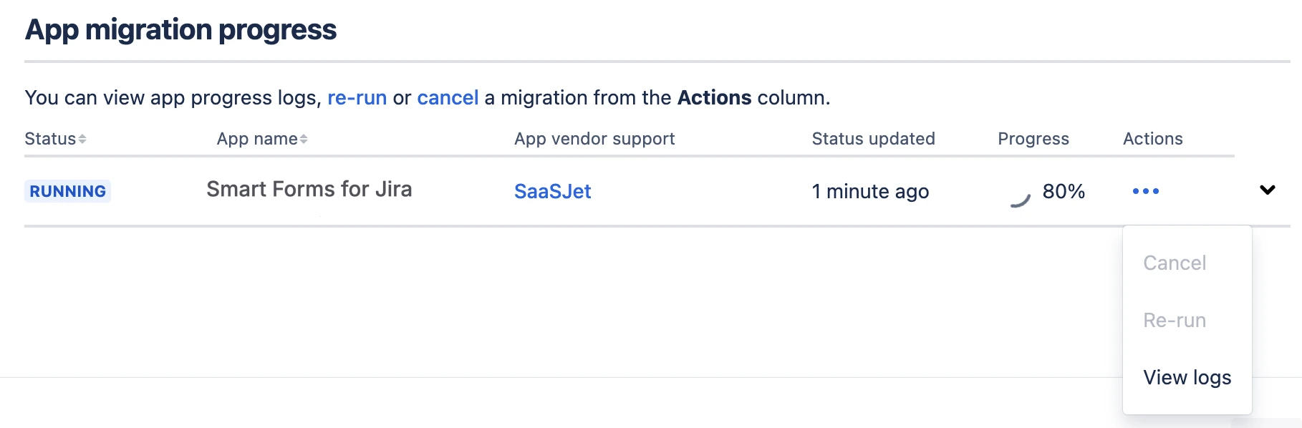Viewport: 1302px width, 428px height.
Task: Click the Status column sort arrows
Action: click(82, 139)
